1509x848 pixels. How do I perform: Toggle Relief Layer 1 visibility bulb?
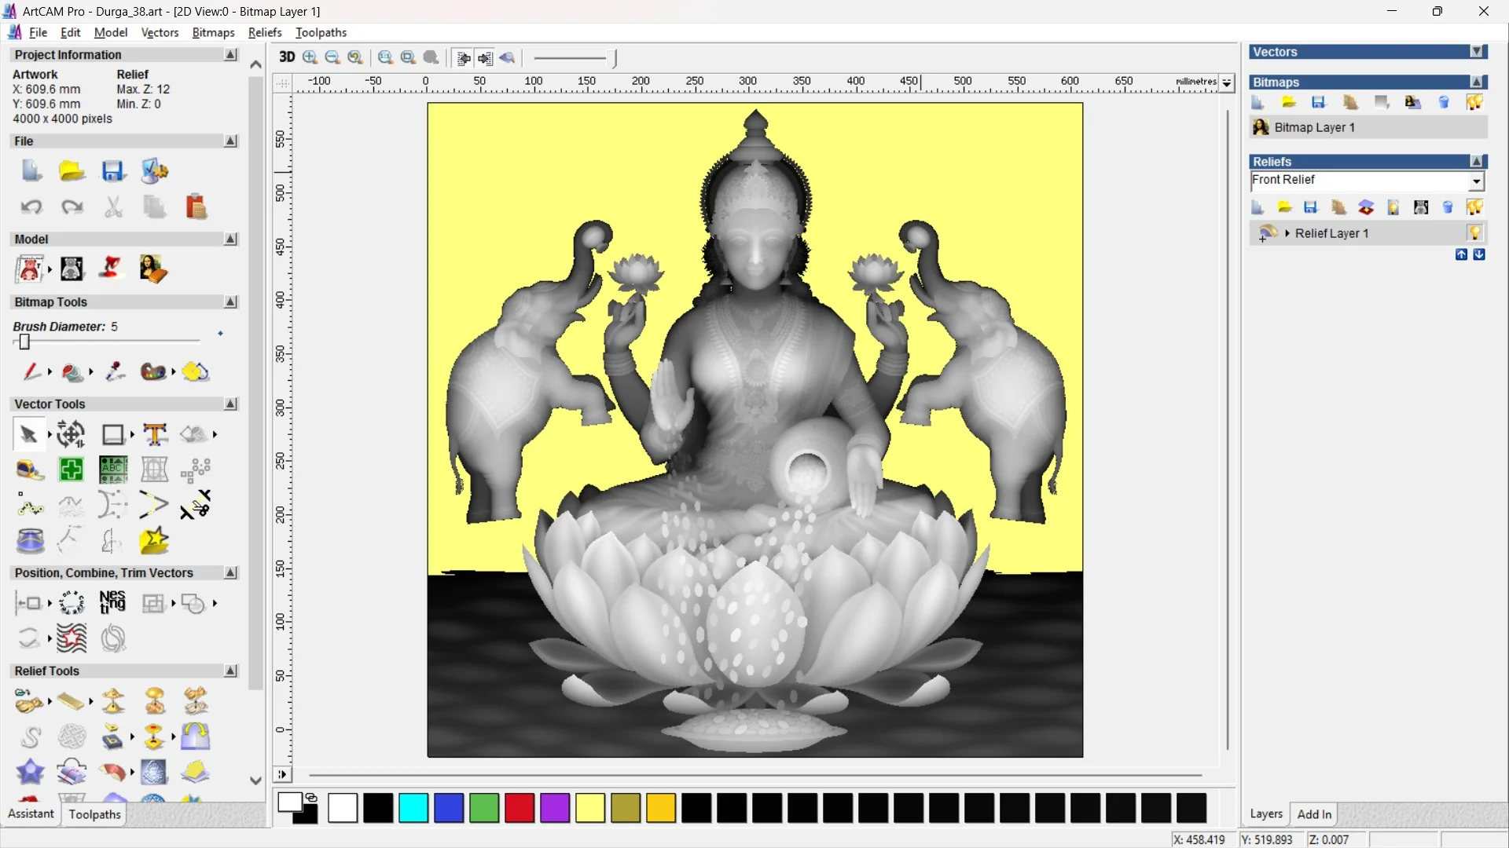point(1474,232)
